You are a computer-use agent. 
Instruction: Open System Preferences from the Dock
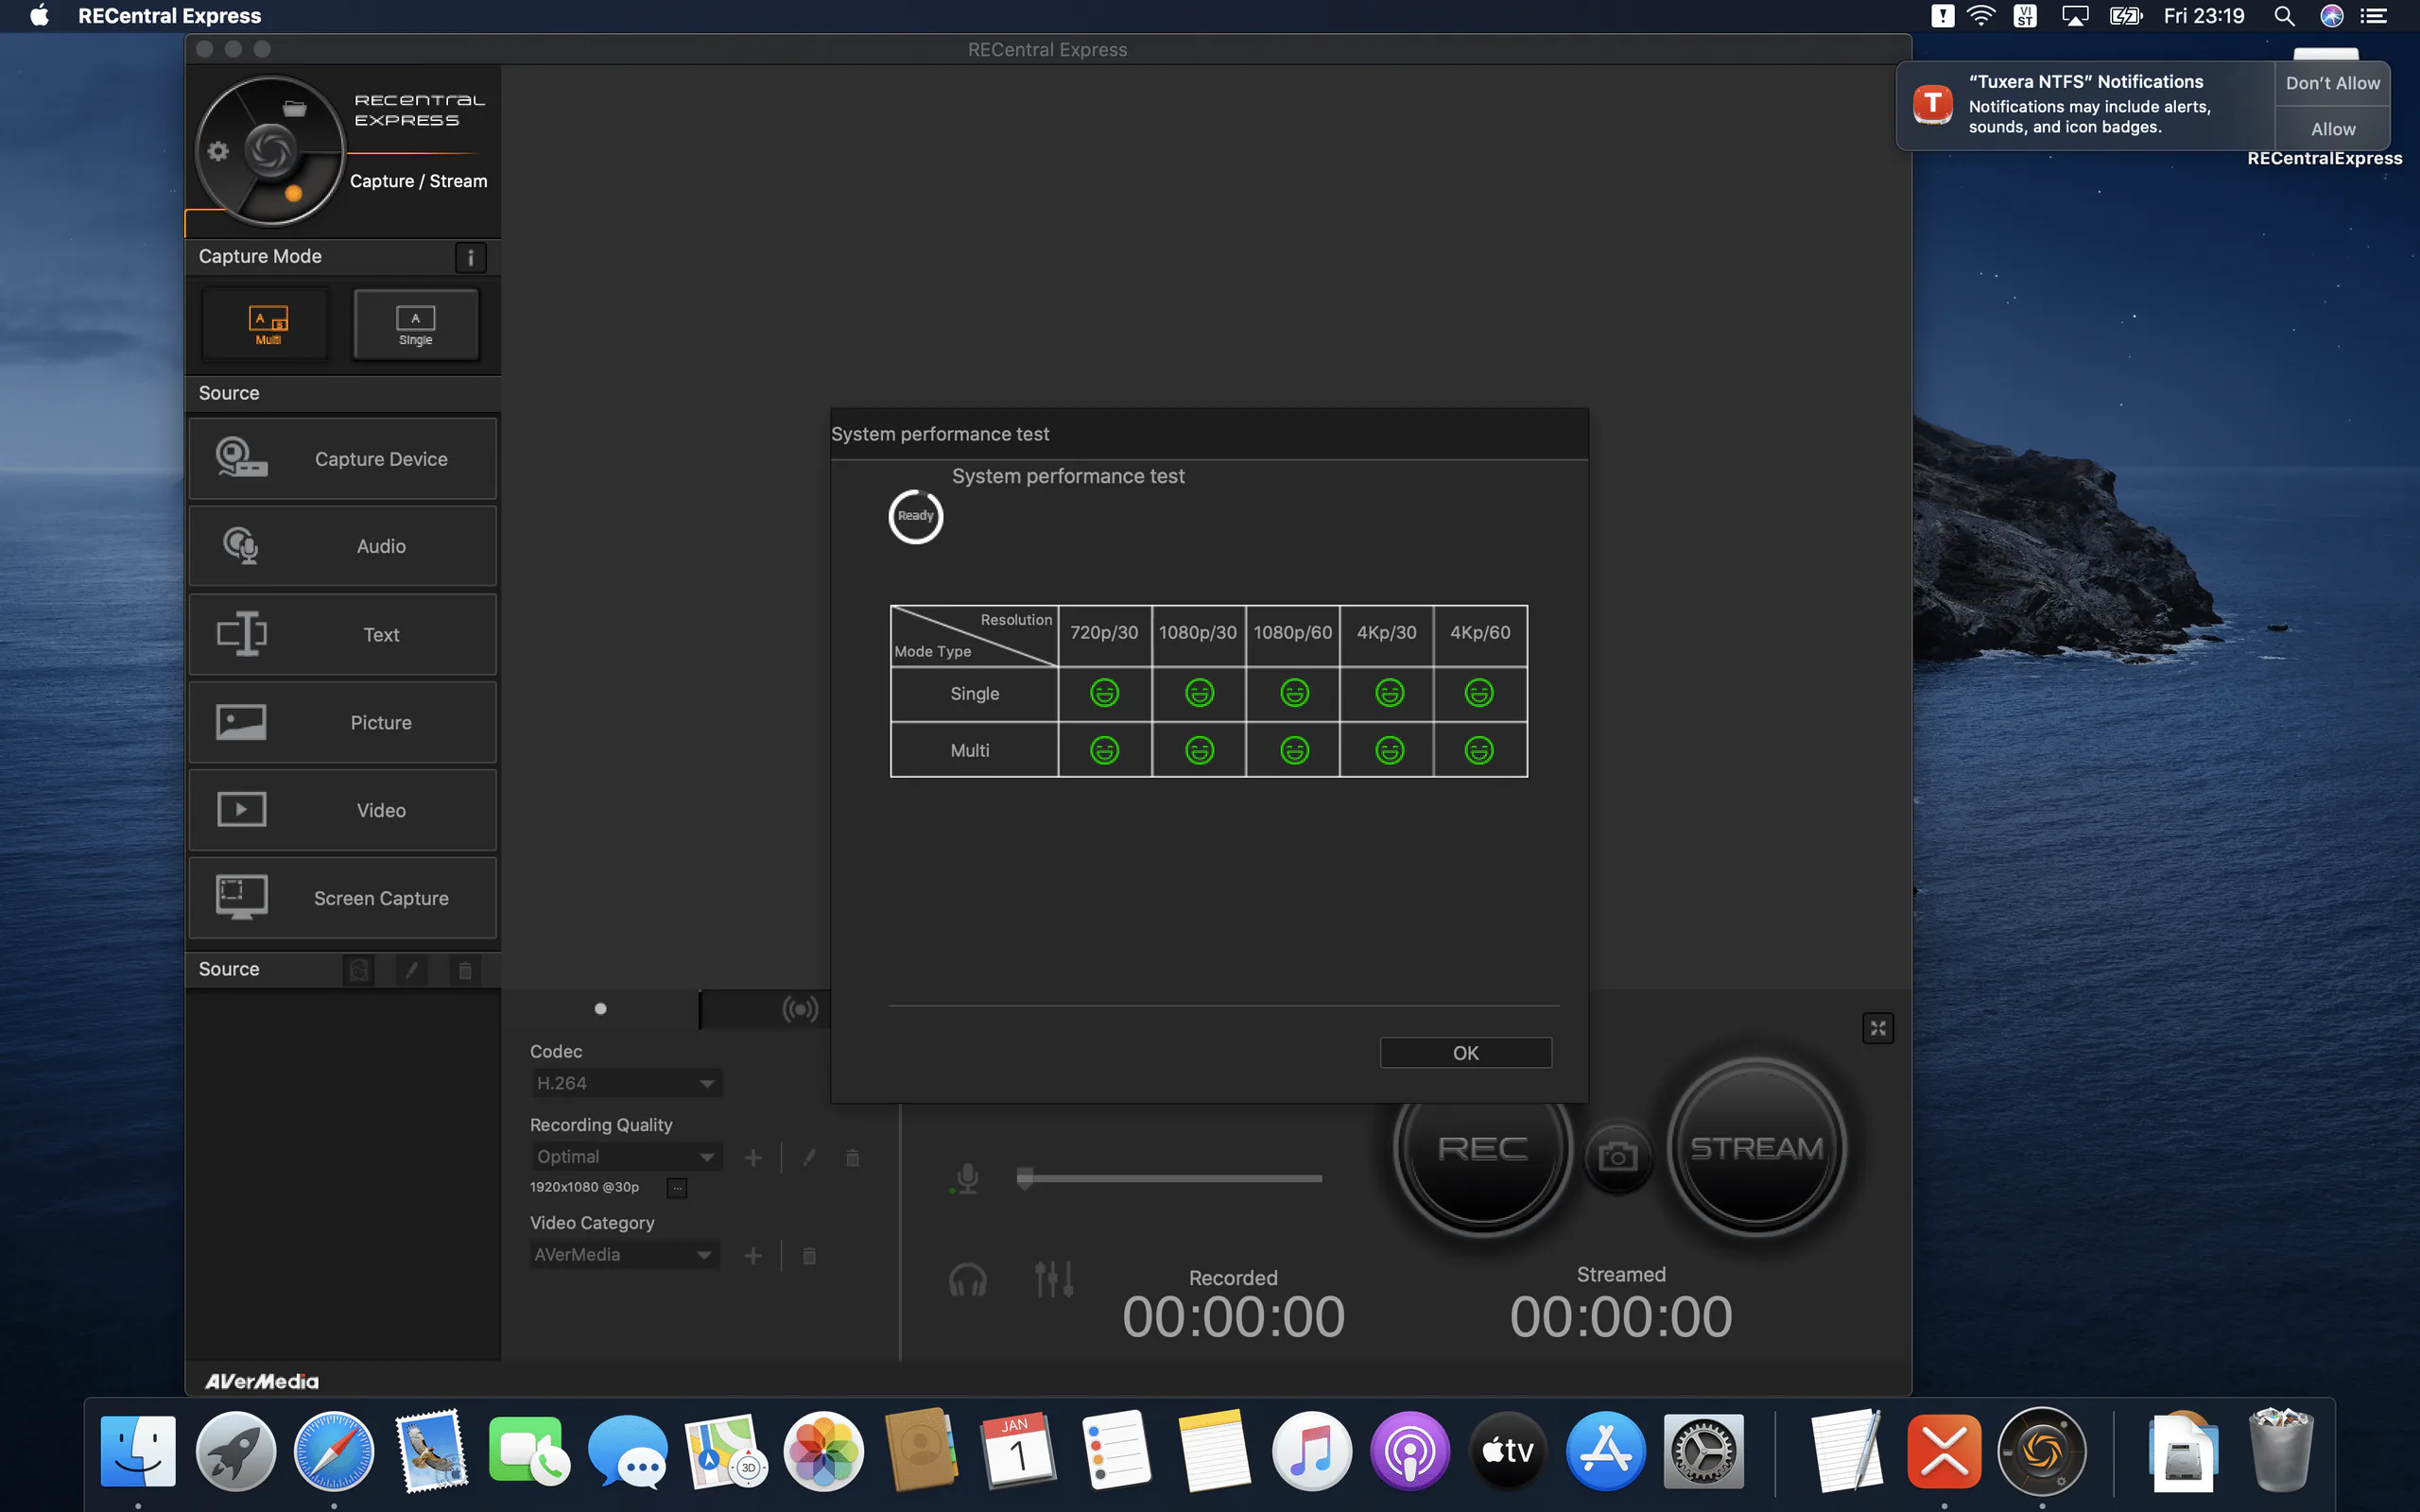[1703, 1451]
